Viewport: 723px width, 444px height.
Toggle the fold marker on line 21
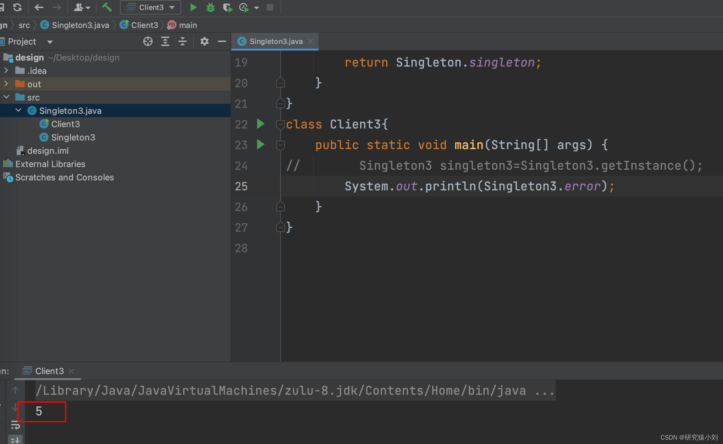281,104
